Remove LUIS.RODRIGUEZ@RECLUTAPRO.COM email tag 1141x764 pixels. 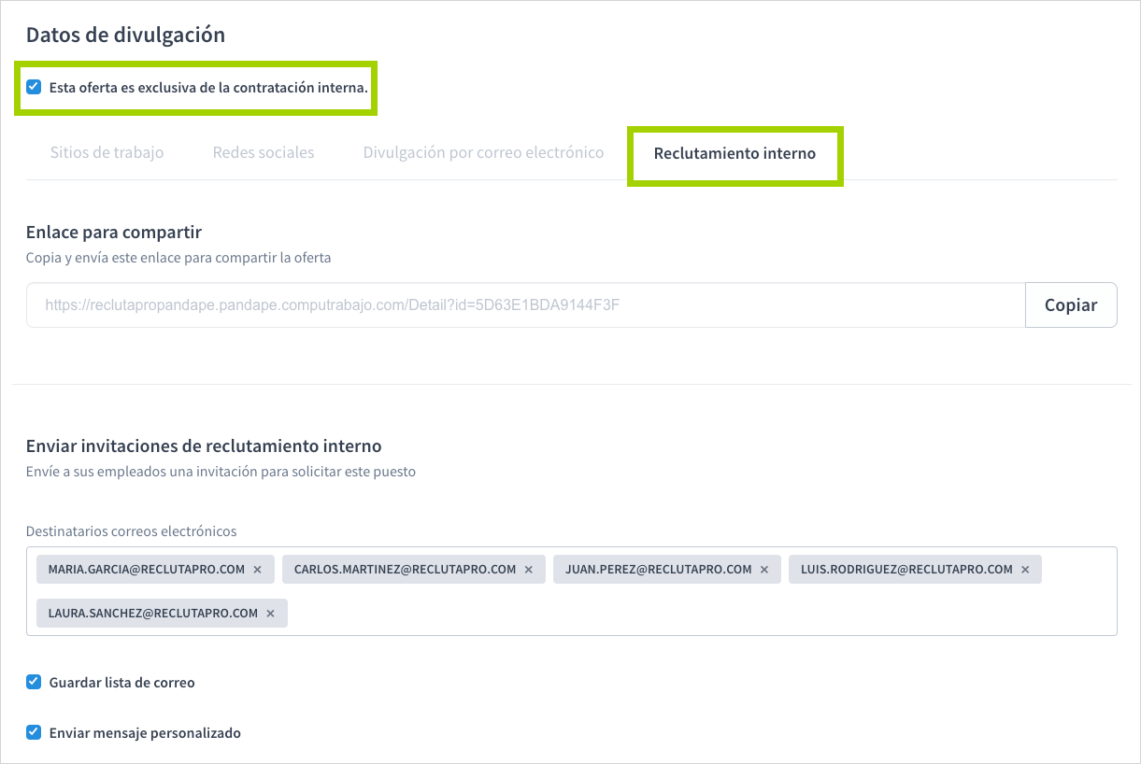[x=1025, y=570]
